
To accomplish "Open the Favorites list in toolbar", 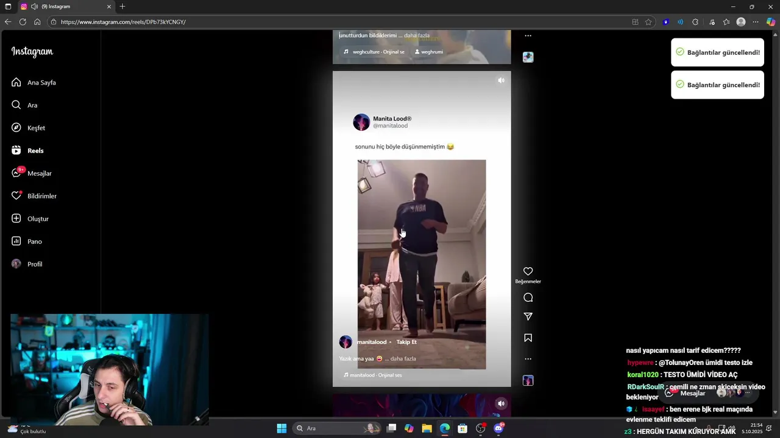I will point(726,22).
